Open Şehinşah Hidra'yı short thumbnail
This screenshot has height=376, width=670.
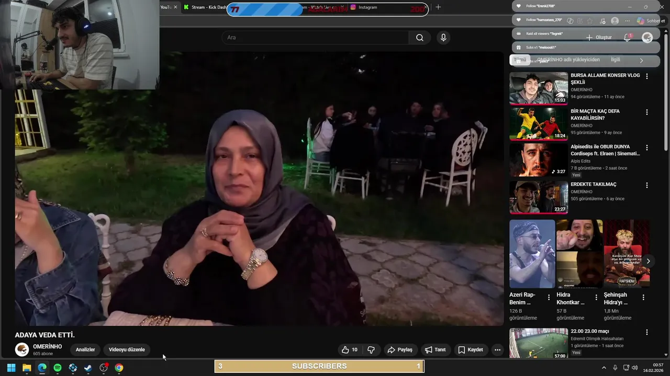tap(627, 254)
